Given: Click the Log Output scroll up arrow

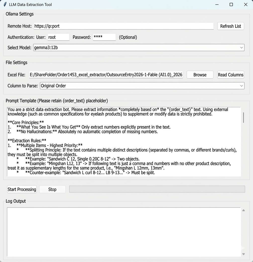Looking at the screenshot, I should 243,210.
